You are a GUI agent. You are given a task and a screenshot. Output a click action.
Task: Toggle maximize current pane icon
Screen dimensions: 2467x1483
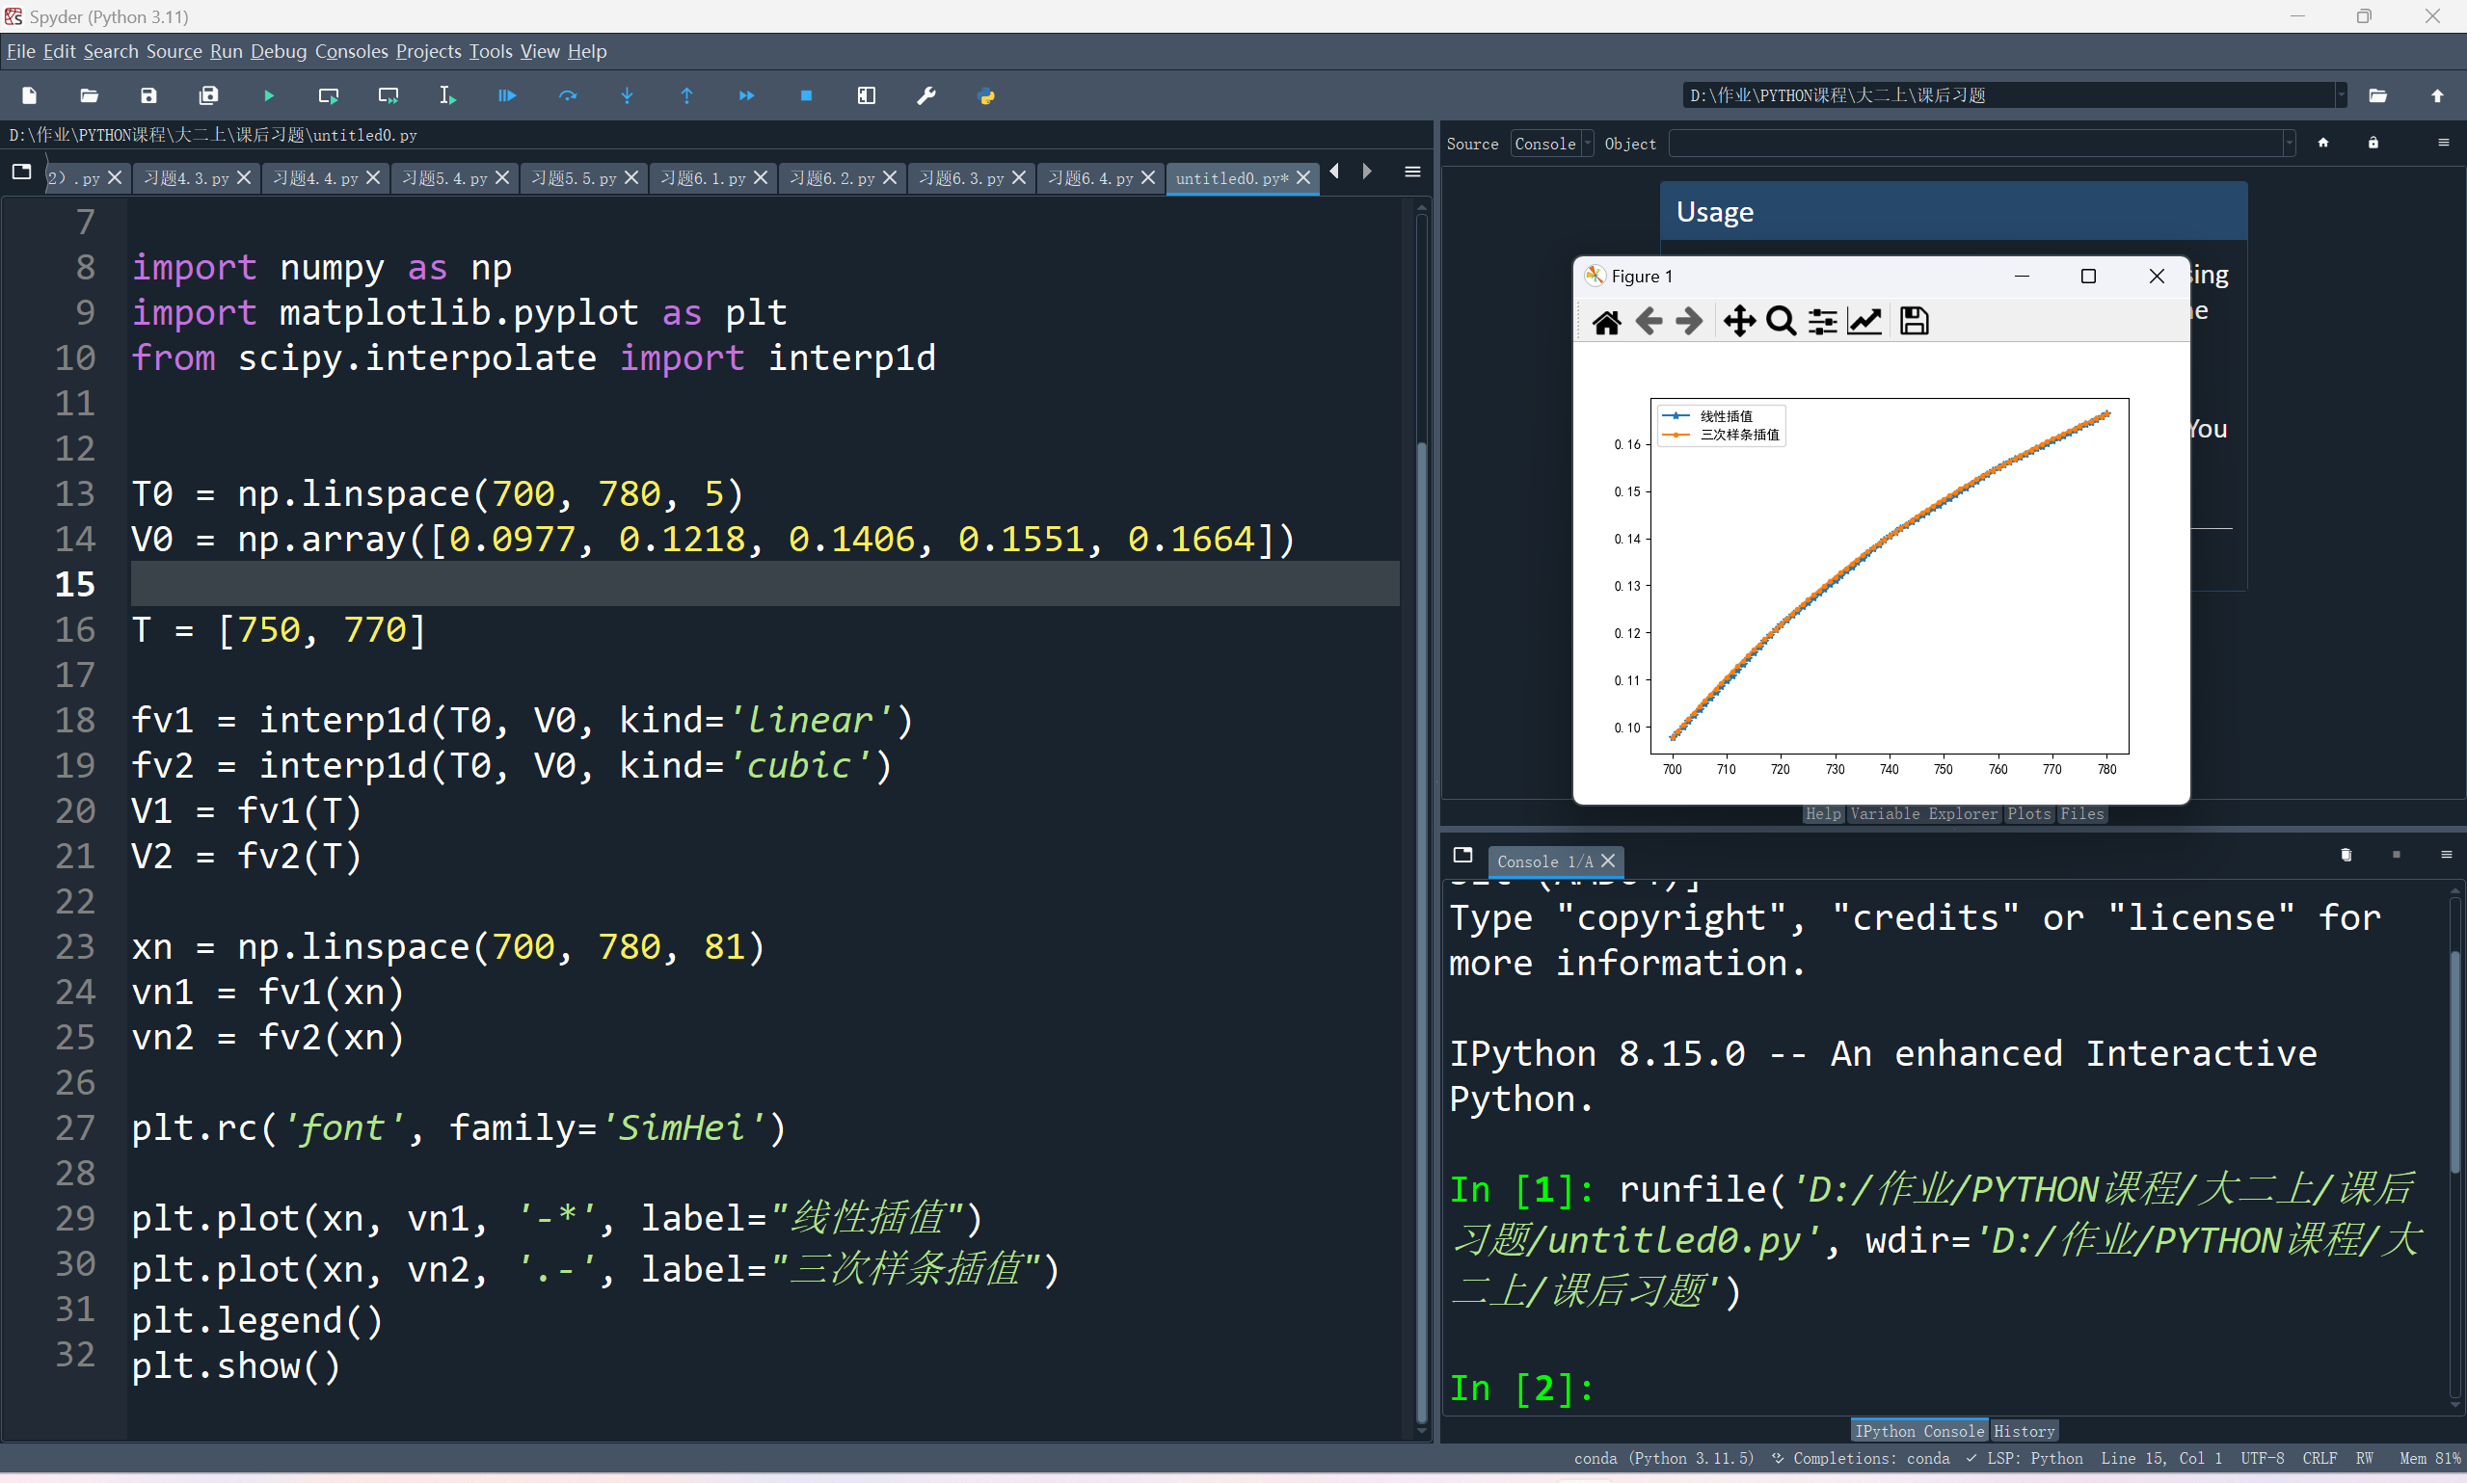tap(866, 96)
